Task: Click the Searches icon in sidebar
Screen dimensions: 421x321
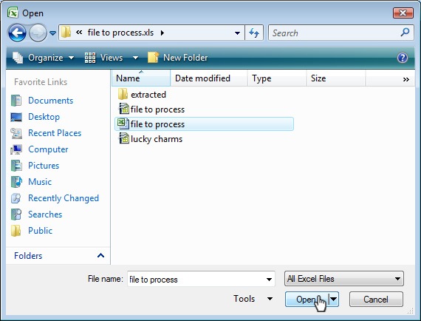Action: pyautogui.click(x=16, y=214)
